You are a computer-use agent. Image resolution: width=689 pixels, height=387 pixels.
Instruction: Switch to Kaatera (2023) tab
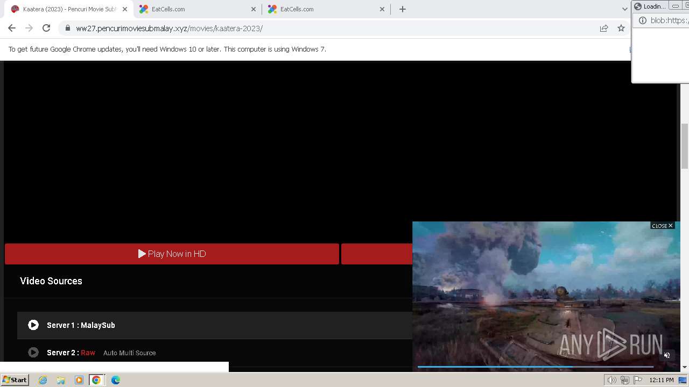click(x=69, y=9)
